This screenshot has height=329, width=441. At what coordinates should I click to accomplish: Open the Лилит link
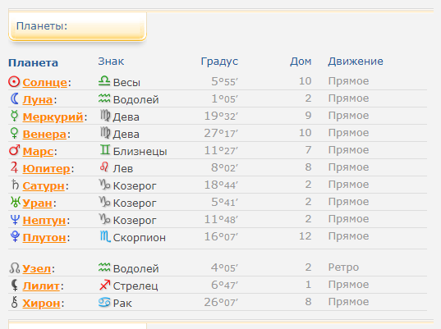coord(41,286)
